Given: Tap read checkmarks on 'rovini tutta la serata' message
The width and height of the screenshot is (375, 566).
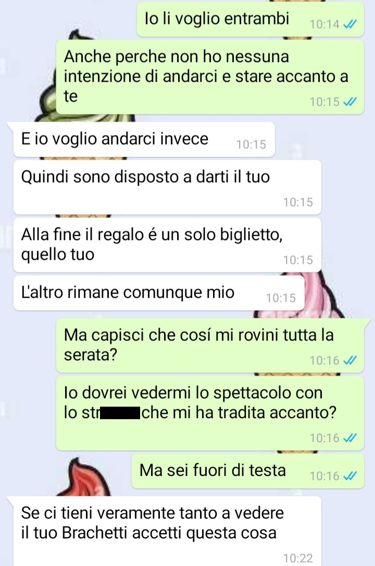Looking at the screenshot, I should 349,360.
